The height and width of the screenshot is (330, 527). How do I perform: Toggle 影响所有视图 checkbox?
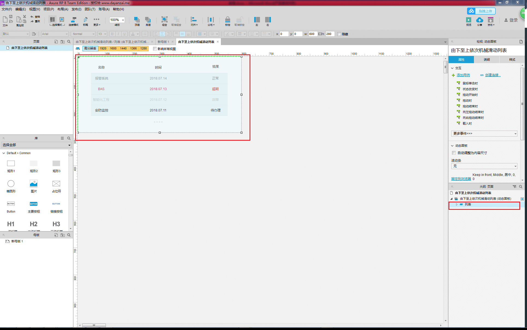155,49
